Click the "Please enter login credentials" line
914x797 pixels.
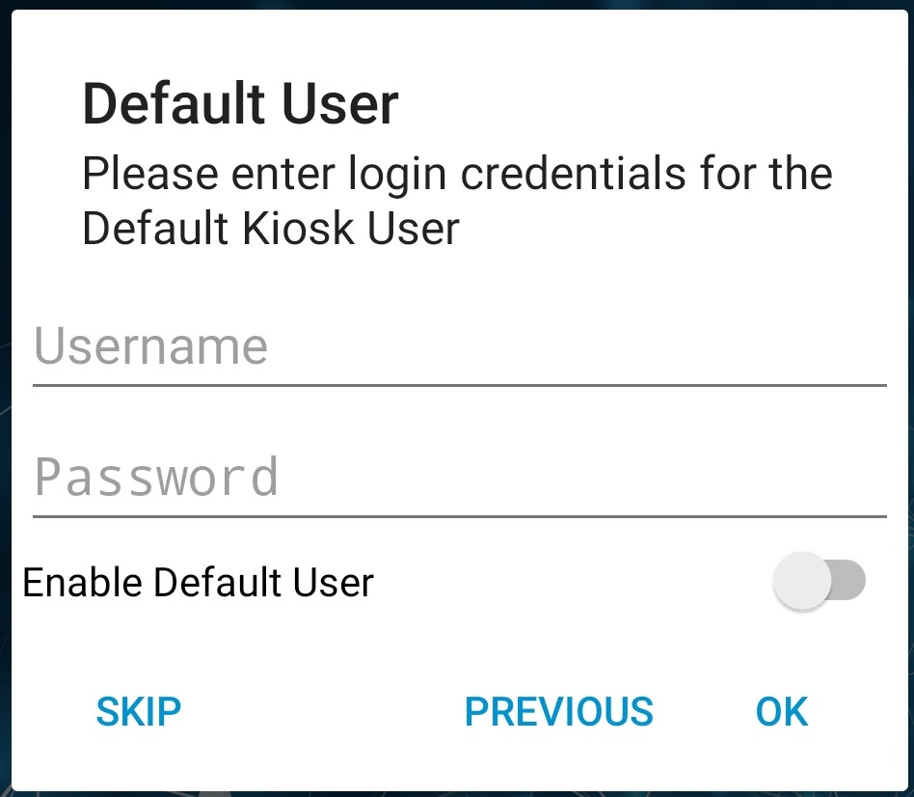pyautogui.click(x=456, y=175)
